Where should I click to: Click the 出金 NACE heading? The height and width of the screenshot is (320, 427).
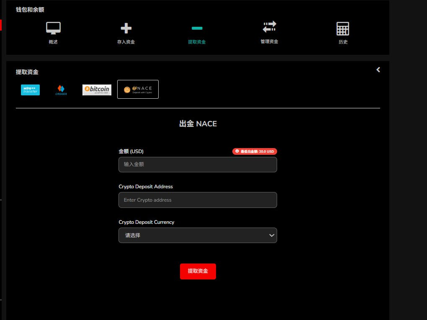(x=198, y=124)
